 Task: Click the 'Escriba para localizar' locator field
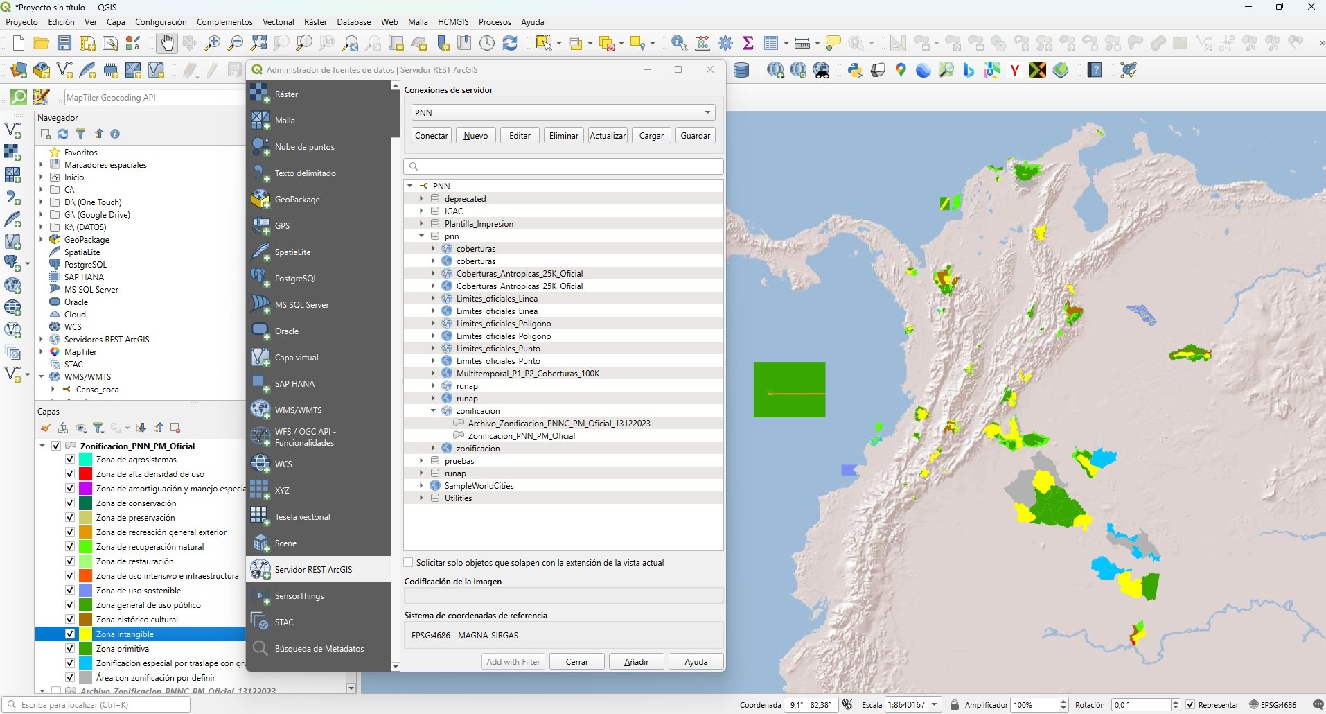97,704
